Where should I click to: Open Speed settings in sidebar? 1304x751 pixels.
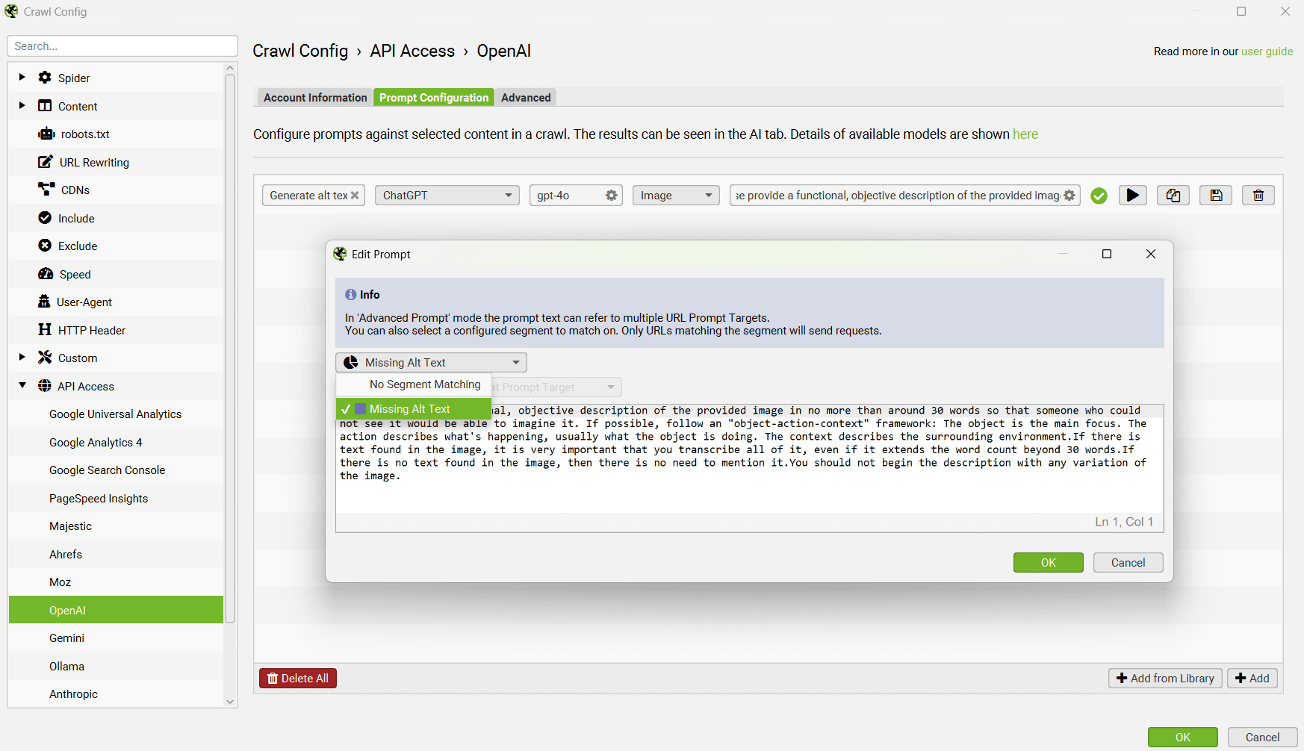tap(75, 275)
